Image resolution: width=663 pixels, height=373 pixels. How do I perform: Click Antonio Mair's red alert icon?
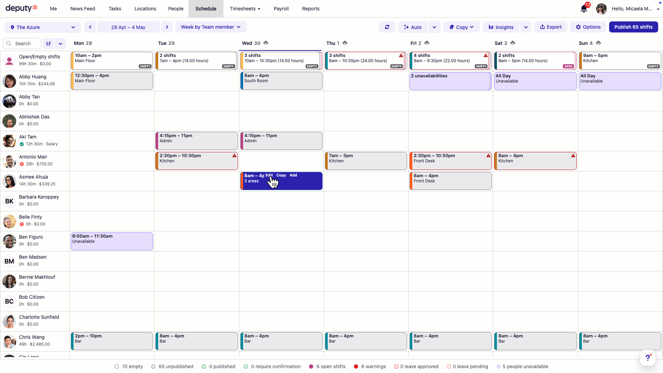22,164
